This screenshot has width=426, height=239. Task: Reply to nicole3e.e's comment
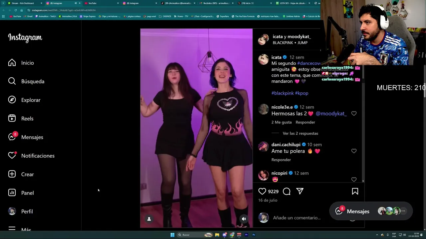click(x=305, y=122)
